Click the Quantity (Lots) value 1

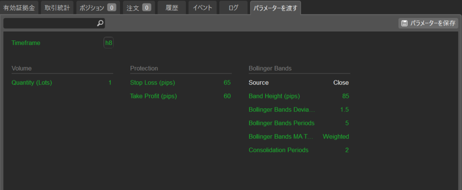coord(110,83)
